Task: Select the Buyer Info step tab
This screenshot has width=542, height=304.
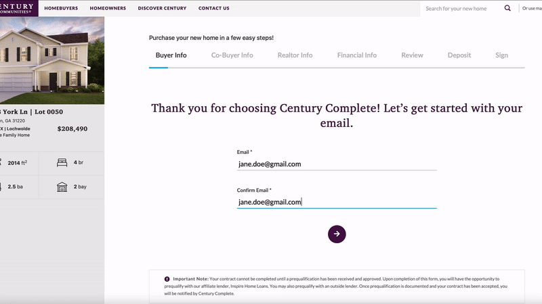Action: pos(171,55)
